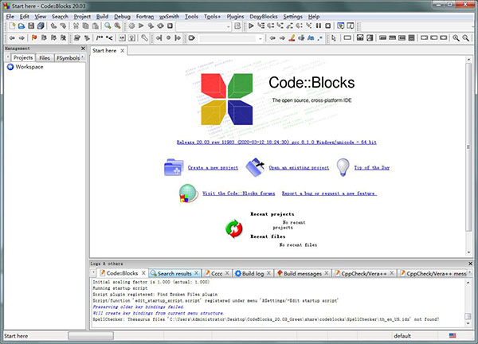Open the Various info debug dropdown

point(351,26)
